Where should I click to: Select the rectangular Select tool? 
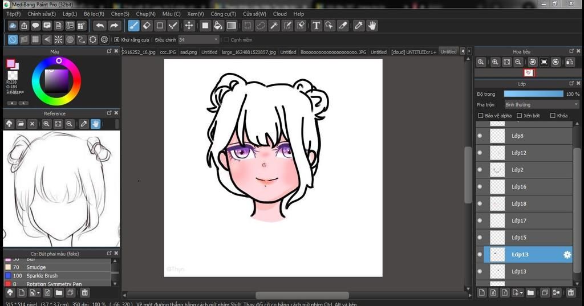(248, 26)
